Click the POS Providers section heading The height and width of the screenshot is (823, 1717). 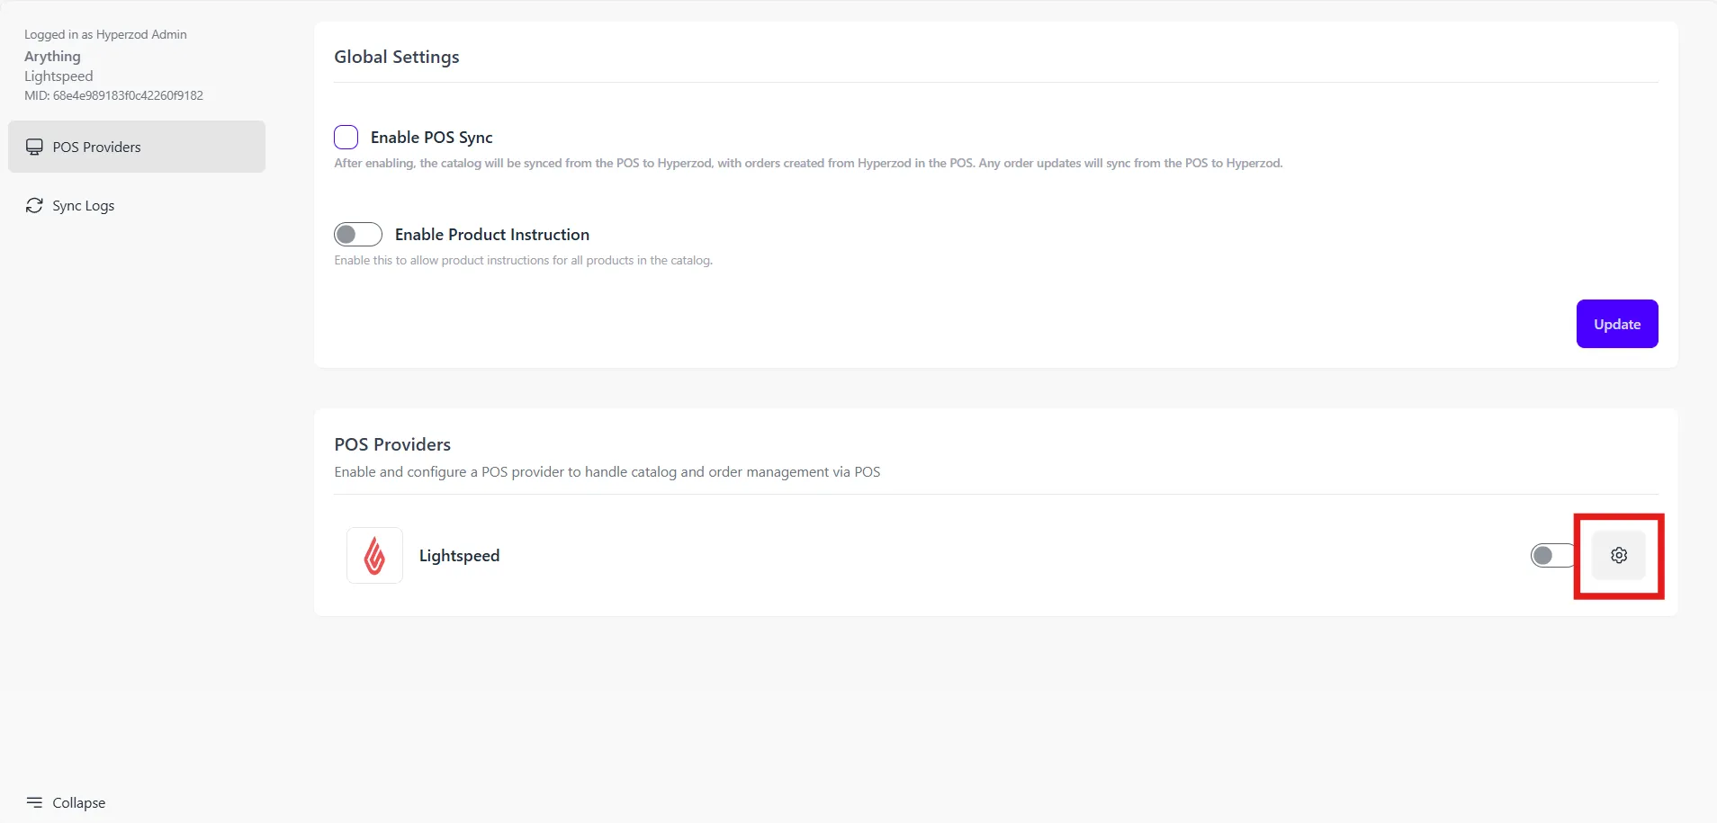click(x=392, y=444)
